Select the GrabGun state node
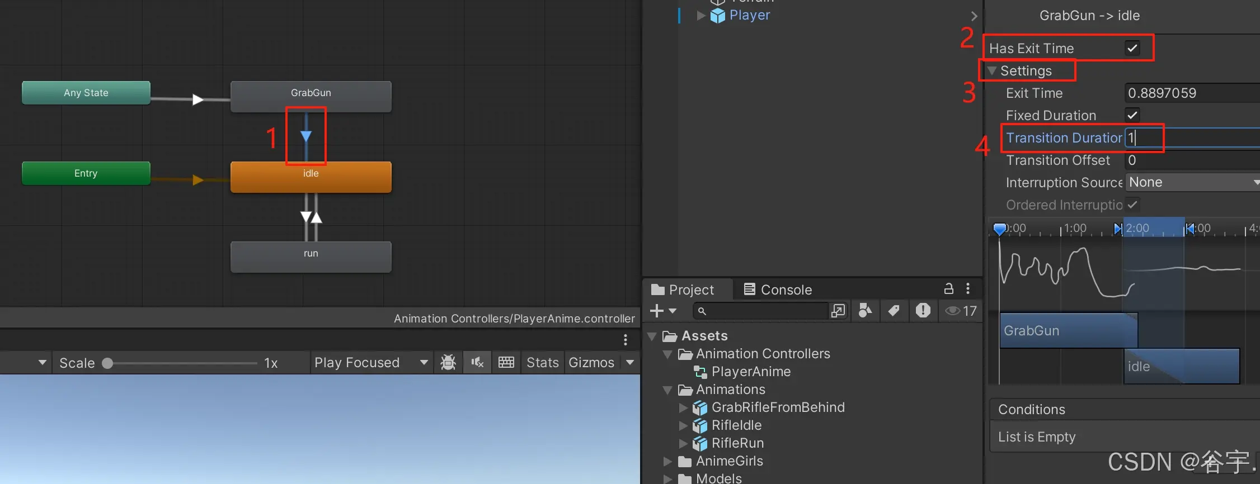The image size is (1260, 484). click(311, 96)
